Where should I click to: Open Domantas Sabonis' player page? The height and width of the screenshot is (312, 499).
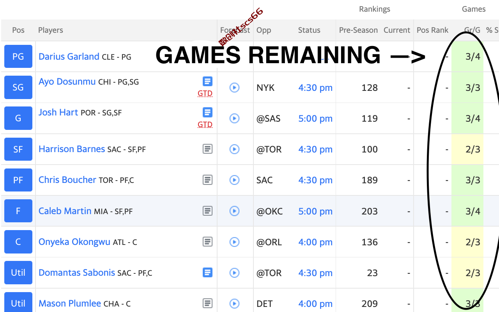tap(77, 273)
